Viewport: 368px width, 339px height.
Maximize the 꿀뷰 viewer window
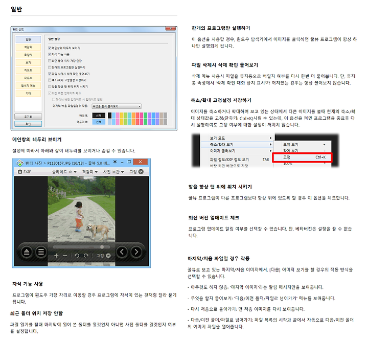(129, 162)
